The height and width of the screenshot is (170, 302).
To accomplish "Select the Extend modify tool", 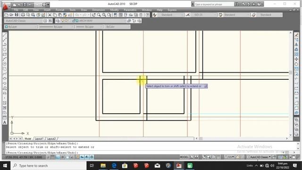I will point(296,84).
